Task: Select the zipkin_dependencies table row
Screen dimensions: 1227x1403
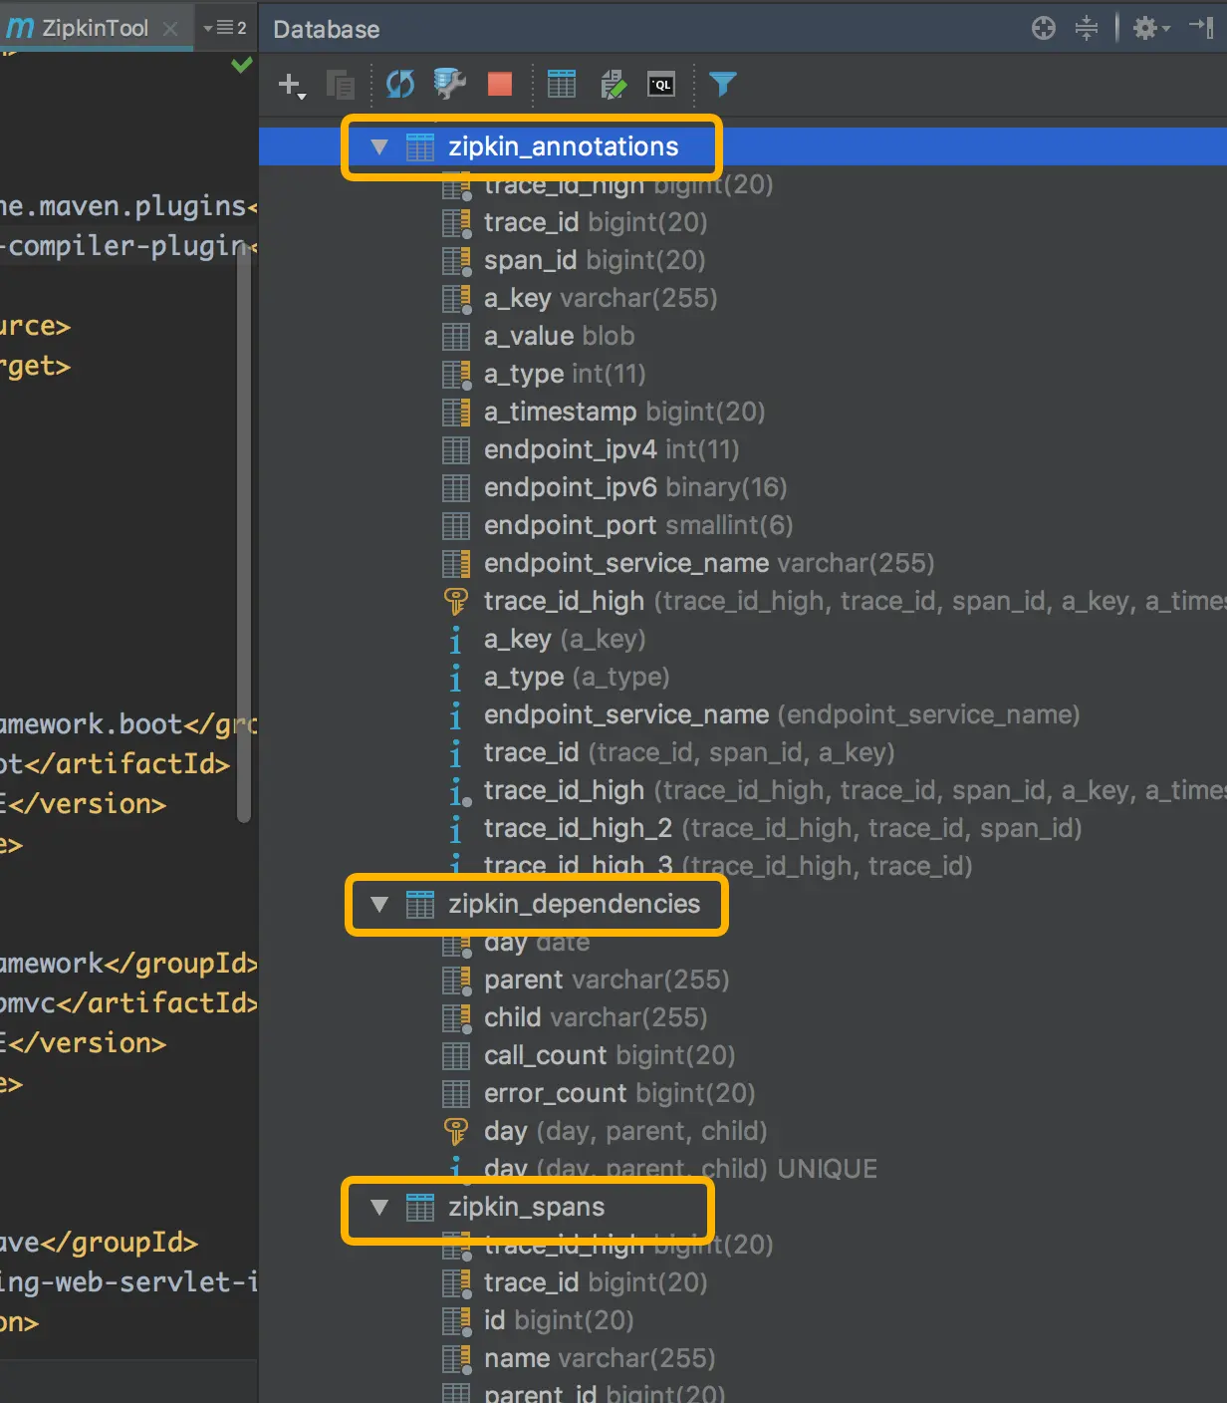Action: pyautogui.click(x=743, y=904)
